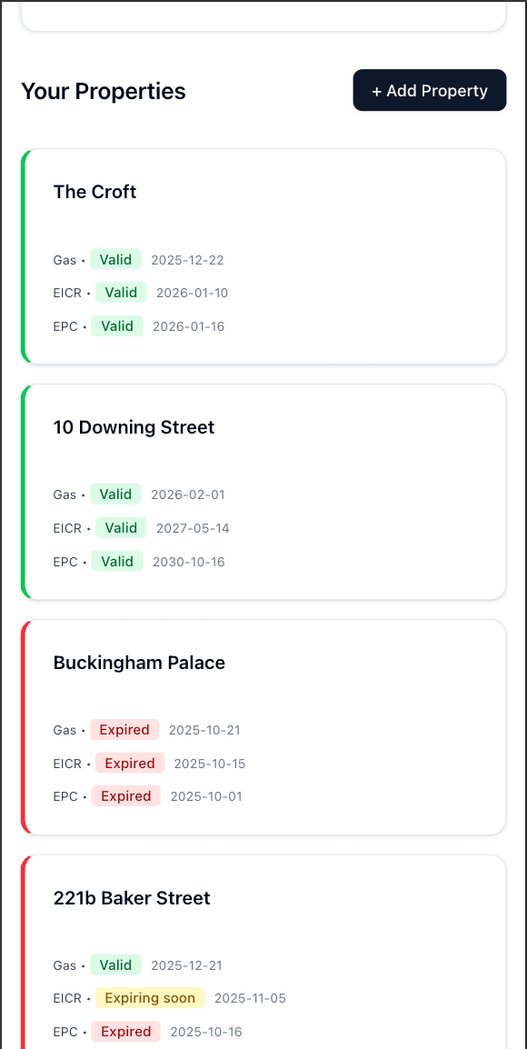Click the Gas Valid badge on 221b Baker Street
Viewport: 527px width, 1049px height.
(115, 965)
